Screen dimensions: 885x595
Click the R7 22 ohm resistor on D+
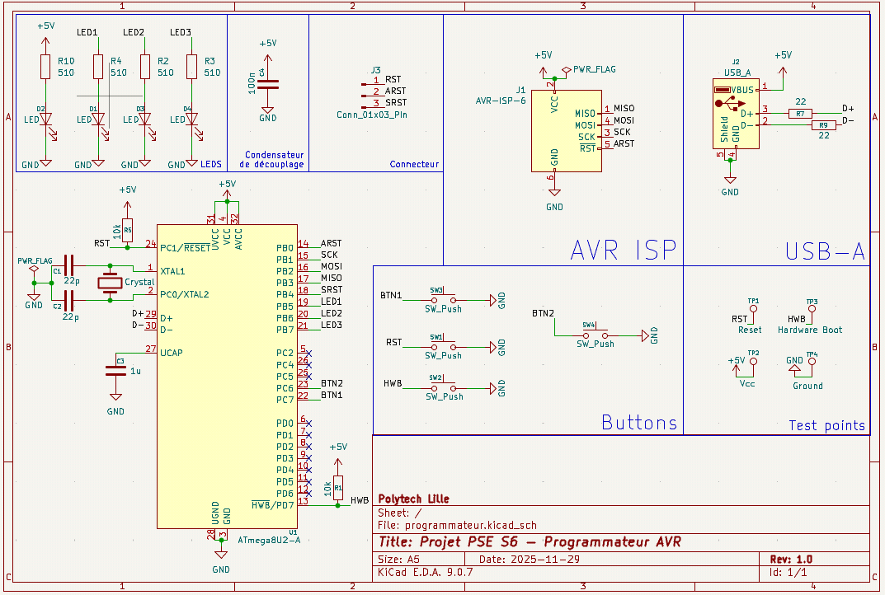pyautogui.click(x=799, y=114)
